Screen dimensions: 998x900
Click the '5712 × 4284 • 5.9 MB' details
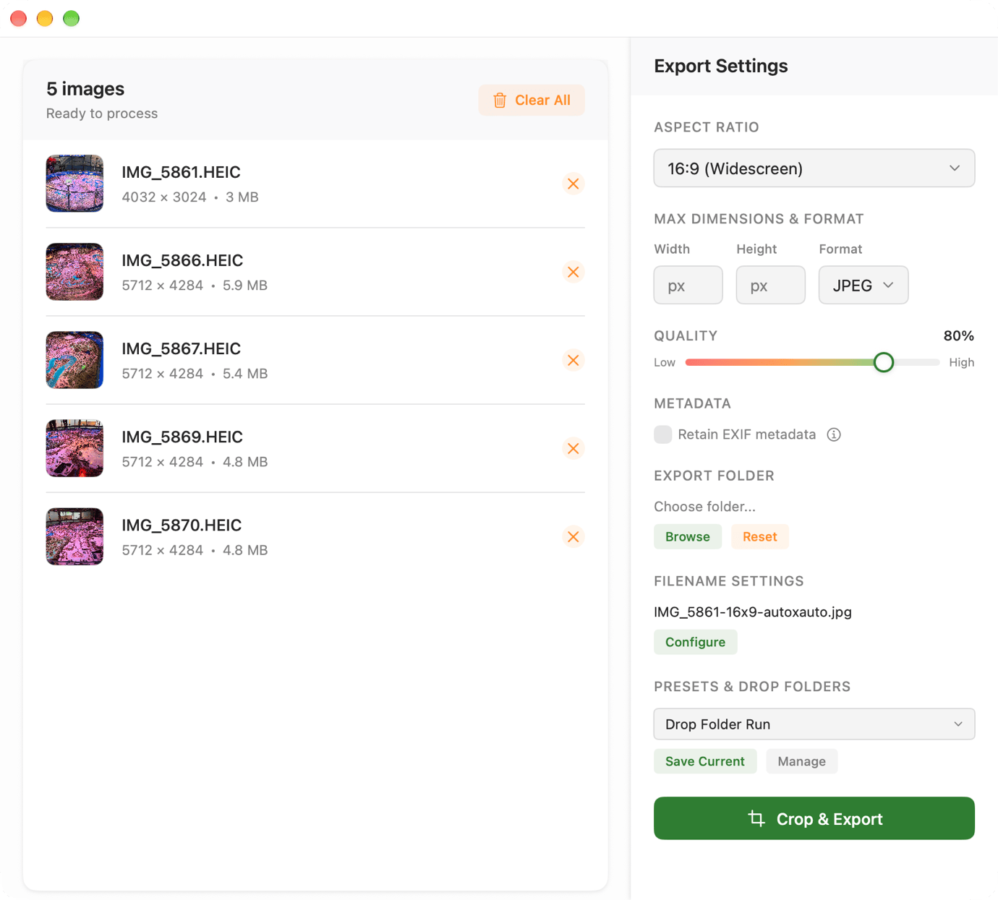(195, 286)
